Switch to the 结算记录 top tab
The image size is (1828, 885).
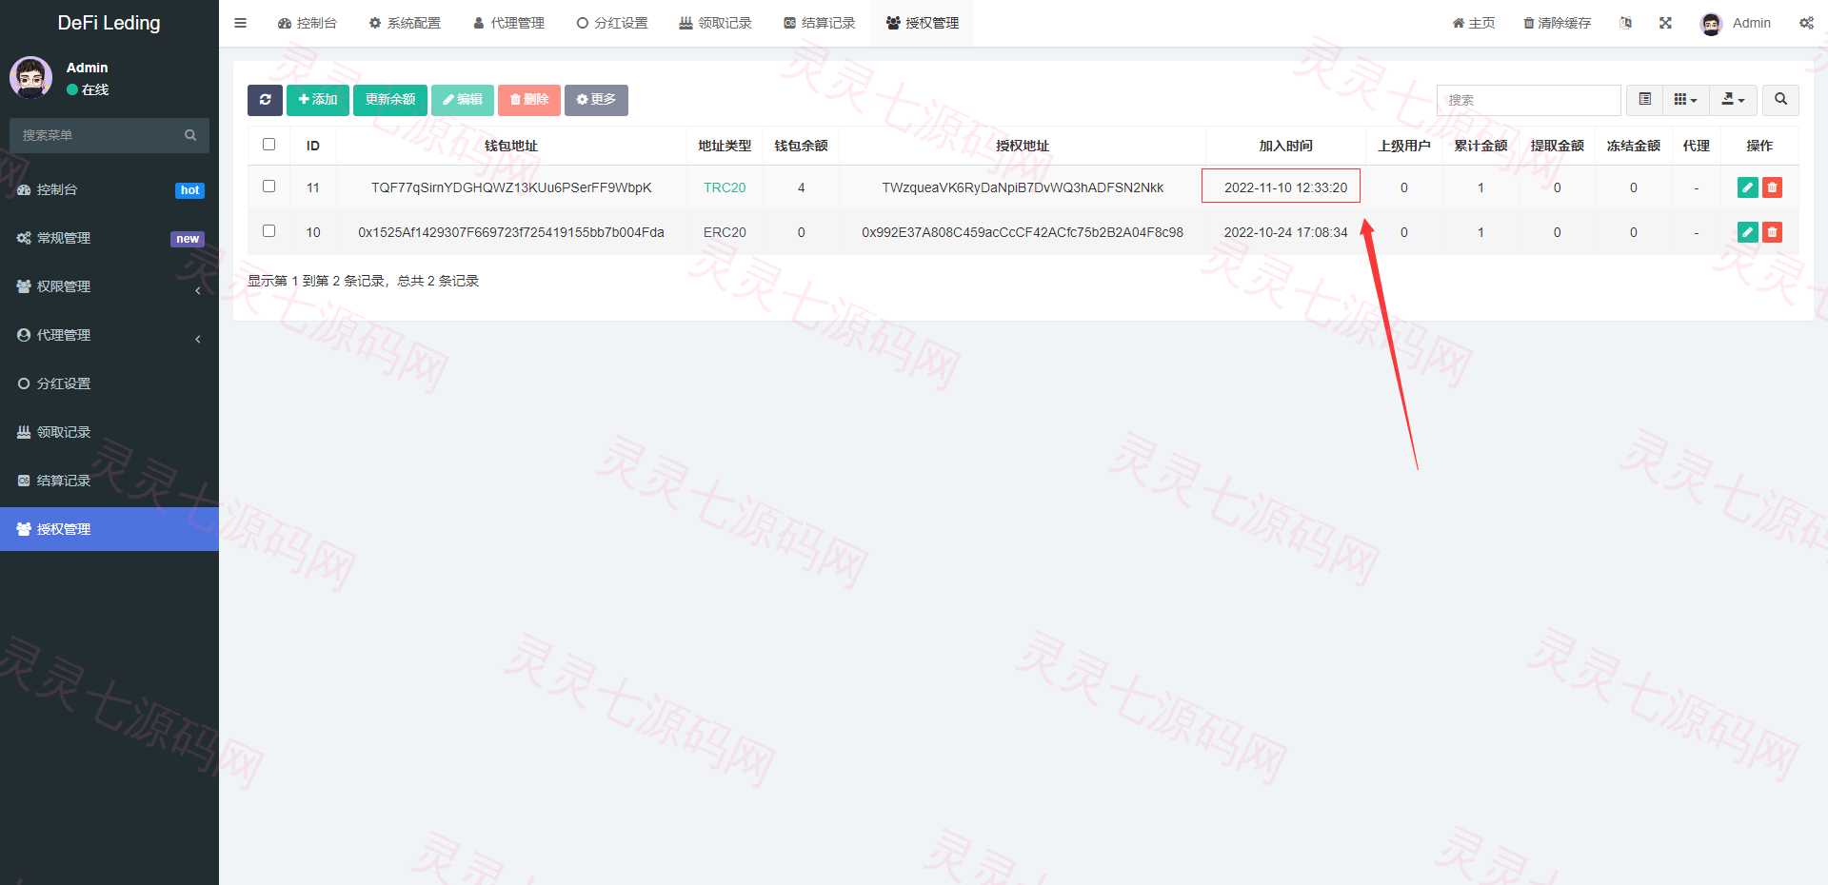tap(820, 23)
